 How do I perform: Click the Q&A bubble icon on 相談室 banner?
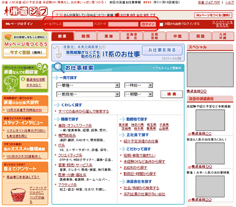42,67
